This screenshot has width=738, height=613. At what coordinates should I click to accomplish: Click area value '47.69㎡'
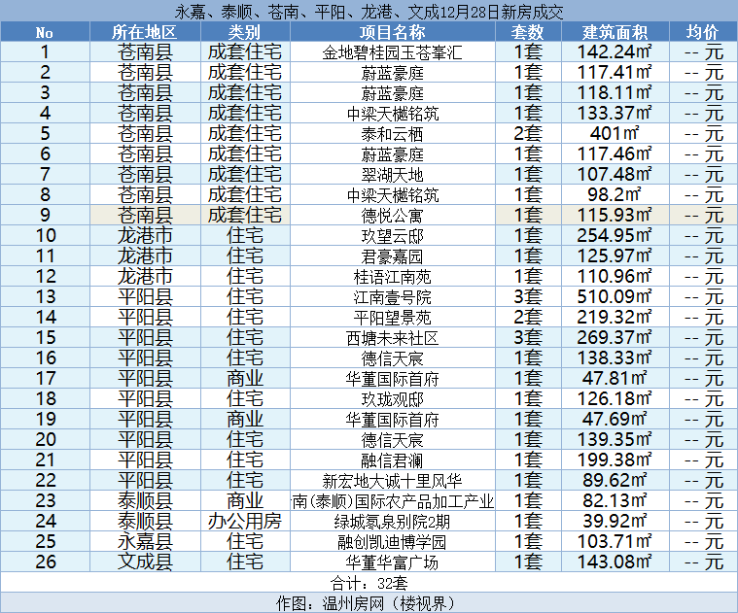point(615,419)
